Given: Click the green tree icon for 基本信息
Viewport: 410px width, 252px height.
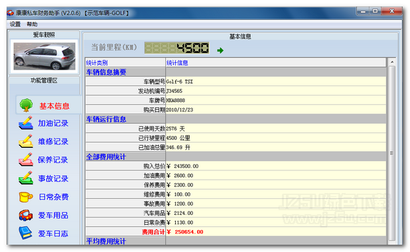Looking at the screenshot, I should click(26, 105).
